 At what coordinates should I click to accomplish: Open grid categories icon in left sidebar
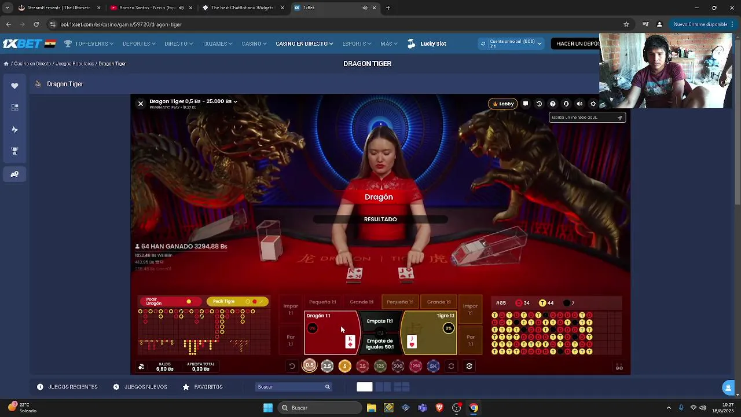coord(14,108)
